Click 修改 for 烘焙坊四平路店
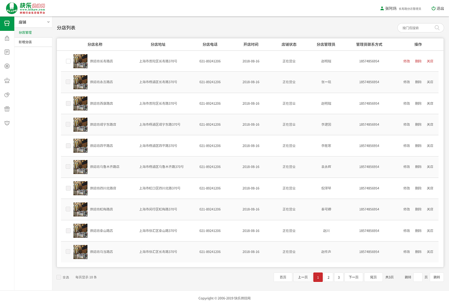 407,146
